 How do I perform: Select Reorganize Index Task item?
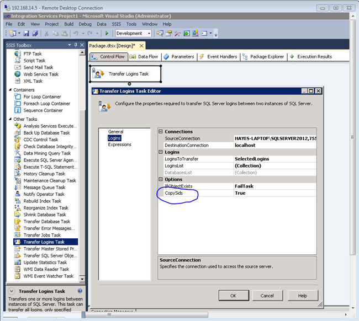tap(46, 208)
